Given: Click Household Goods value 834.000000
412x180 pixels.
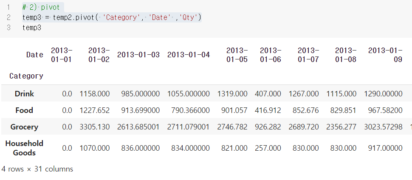Looking at the screenshot, I should click(191, 148).
